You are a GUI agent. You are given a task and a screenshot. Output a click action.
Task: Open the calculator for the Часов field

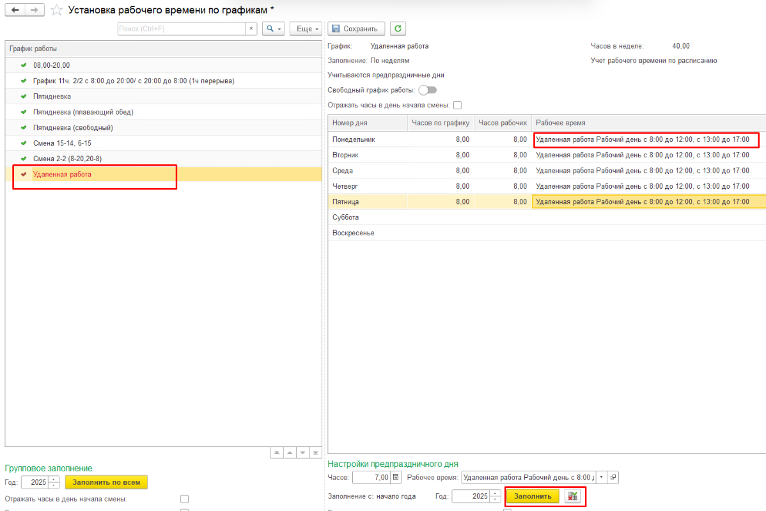click(x=396, y=478)
